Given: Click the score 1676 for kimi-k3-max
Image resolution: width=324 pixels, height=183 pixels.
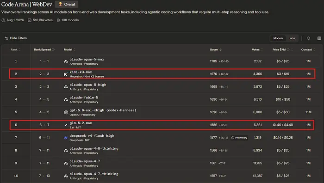Looking at the screenshot, I should click(x=213, y=74).
